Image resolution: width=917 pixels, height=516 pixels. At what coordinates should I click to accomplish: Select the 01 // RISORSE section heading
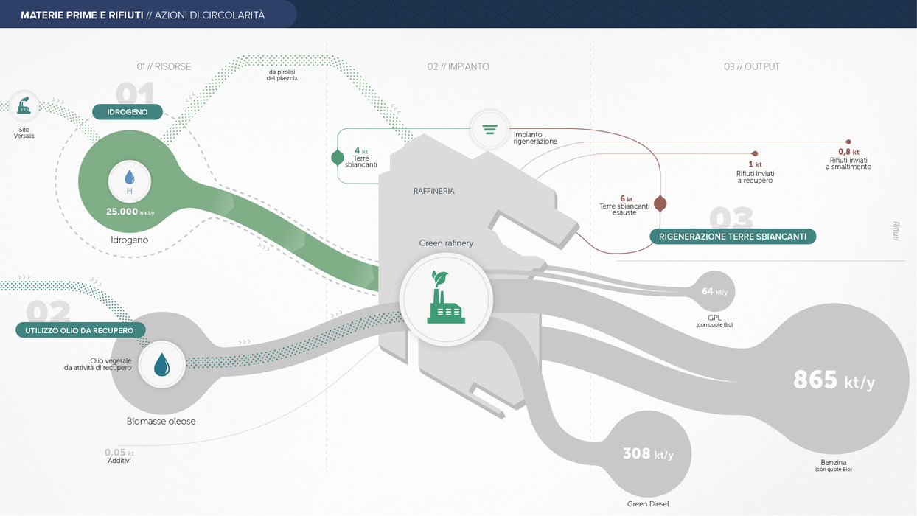click(164, 66)
